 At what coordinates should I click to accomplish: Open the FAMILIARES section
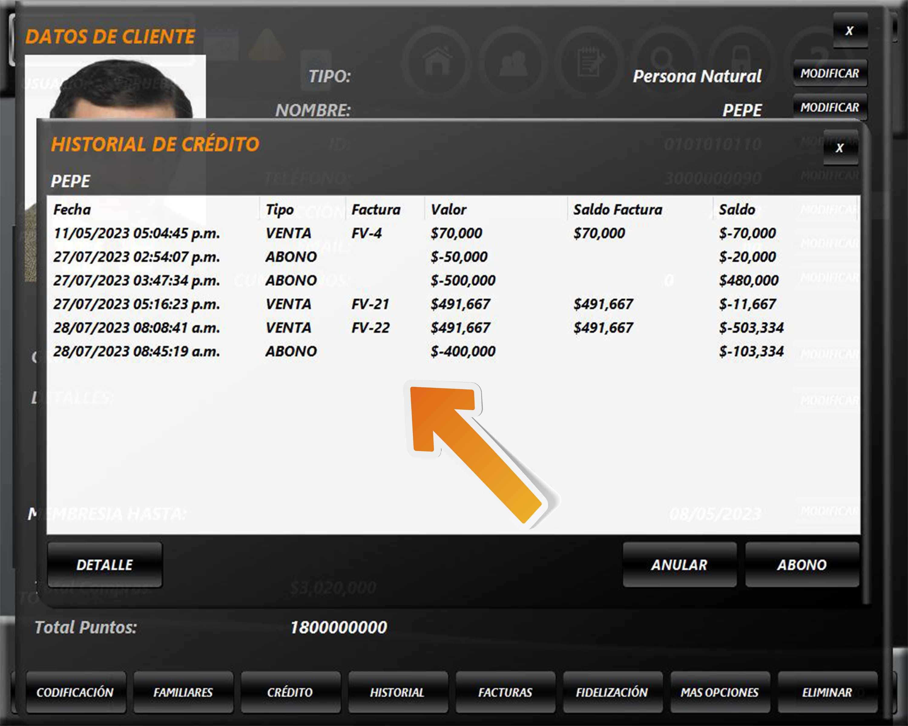click(183, 692)
